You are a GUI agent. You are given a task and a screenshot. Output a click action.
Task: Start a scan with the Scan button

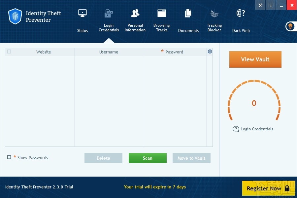[x=148, y=158]
